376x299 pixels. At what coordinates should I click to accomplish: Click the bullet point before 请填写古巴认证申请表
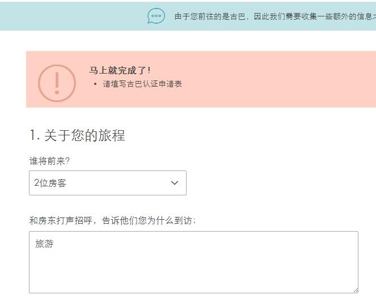[x=95, y=84]
